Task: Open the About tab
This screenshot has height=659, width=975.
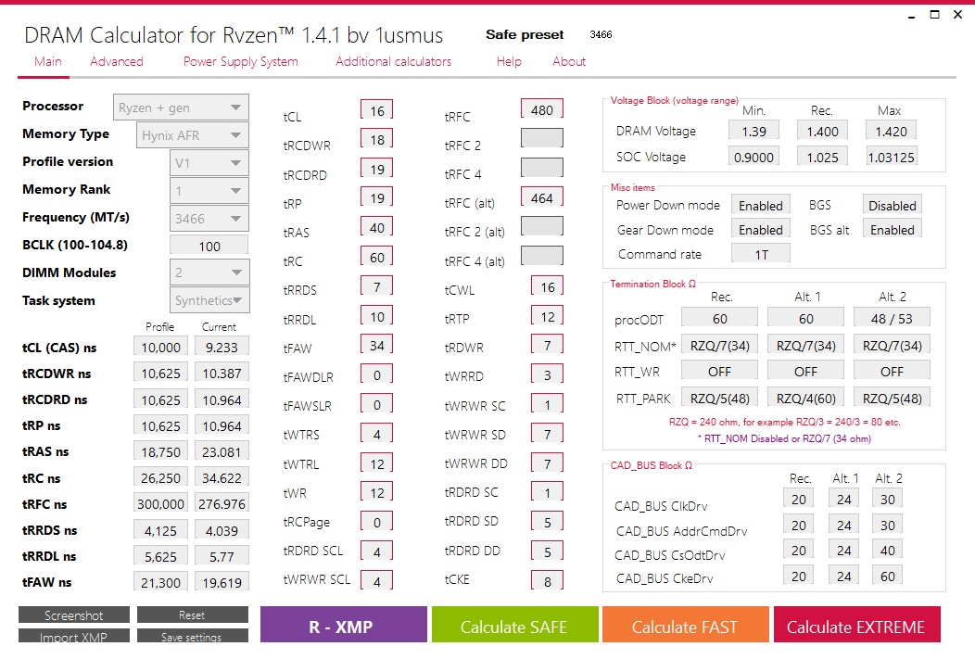Action: pos(569,62)
